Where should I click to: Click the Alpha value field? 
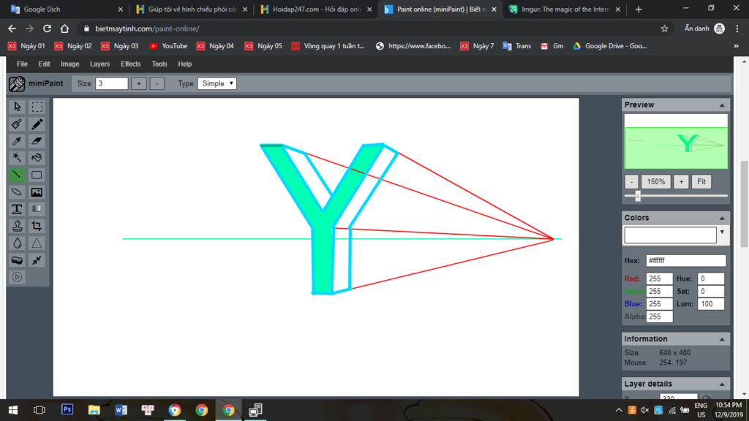(x=659, y=316)
